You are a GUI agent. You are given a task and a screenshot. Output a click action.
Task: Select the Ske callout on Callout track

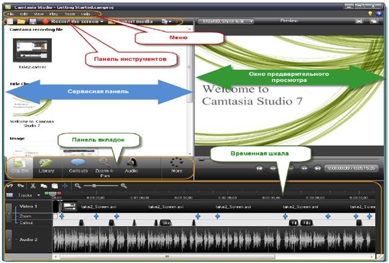pos(166,223)
